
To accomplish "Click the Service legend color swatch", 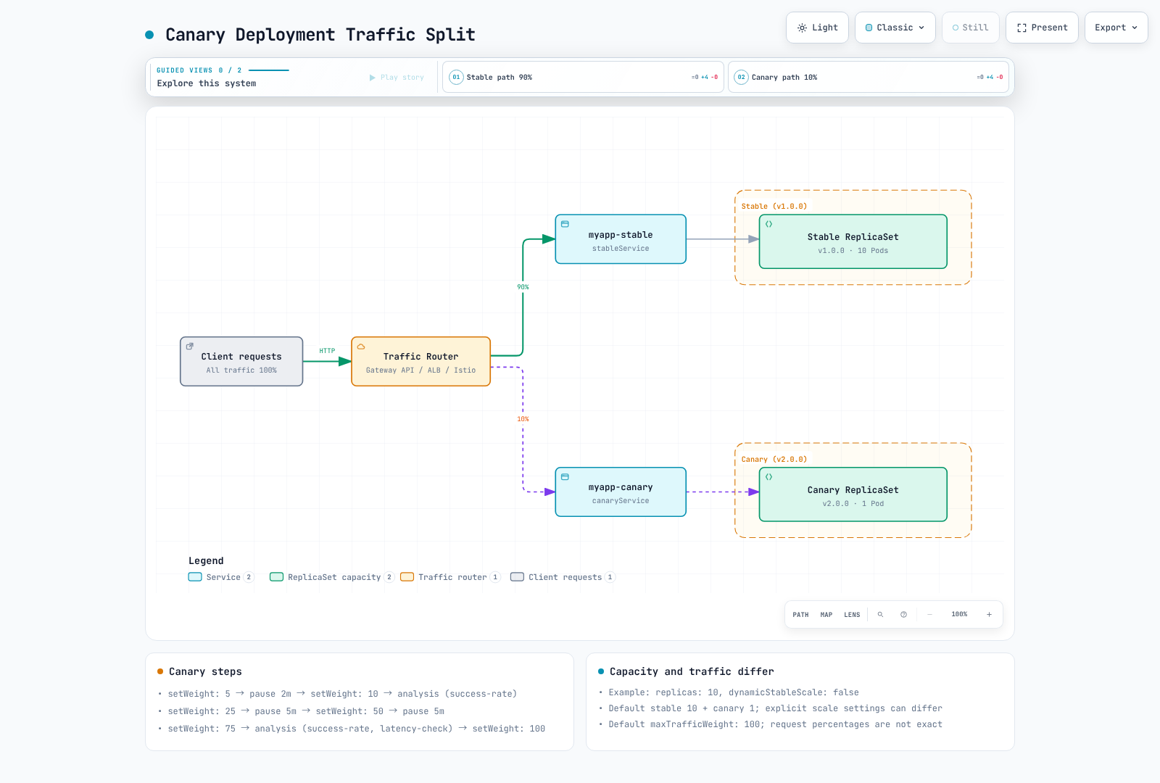I will pyautogui.click(x=195, y=577).
